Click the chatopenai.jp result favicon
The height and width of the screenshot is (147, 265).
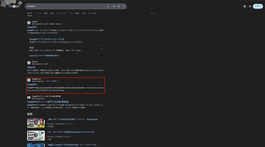point(29,97)
